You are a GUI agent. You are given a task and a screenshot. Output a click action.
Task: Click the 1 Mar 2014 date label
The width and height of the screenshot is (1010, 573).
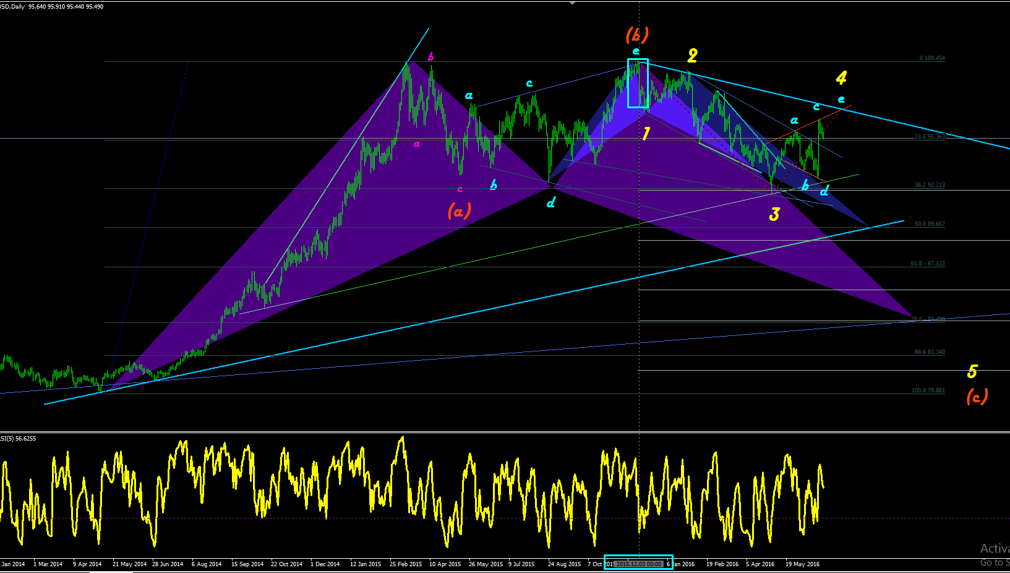[x=48, y=564]
